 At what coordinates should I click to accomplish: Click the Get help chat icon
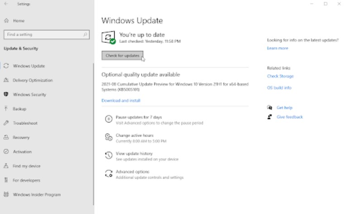pyautogui.click(x=269, y=107)
